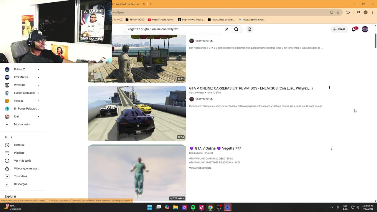Switch to Chrome in the taskbar

pos(210,207)
